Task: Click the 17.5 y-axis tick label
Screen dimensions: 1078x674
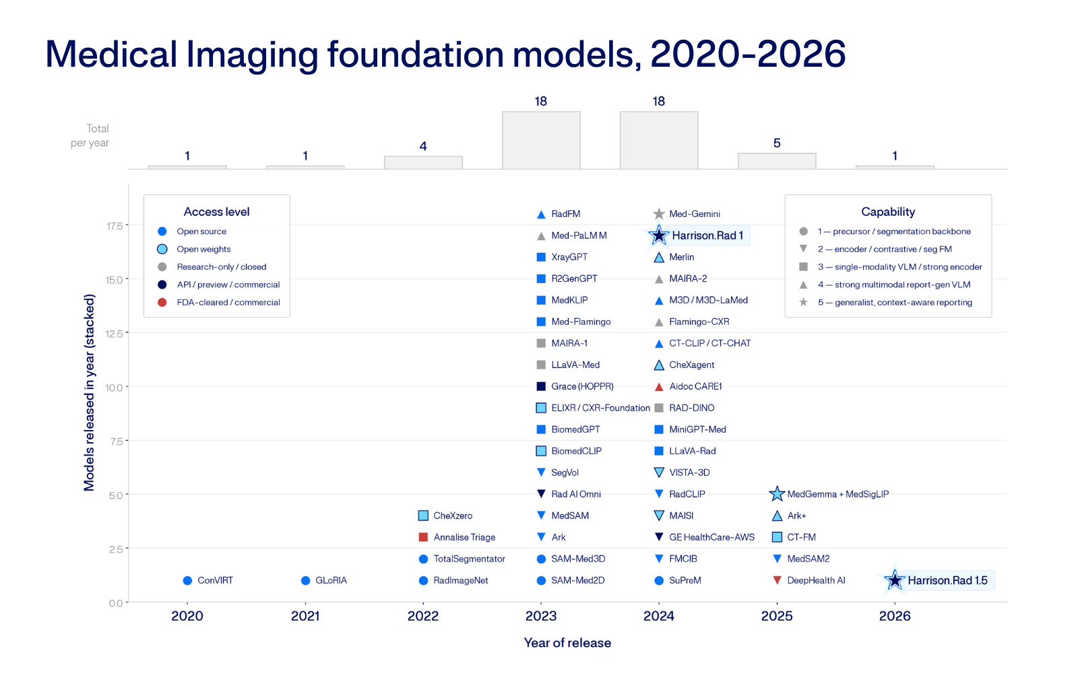Action: 115,226
